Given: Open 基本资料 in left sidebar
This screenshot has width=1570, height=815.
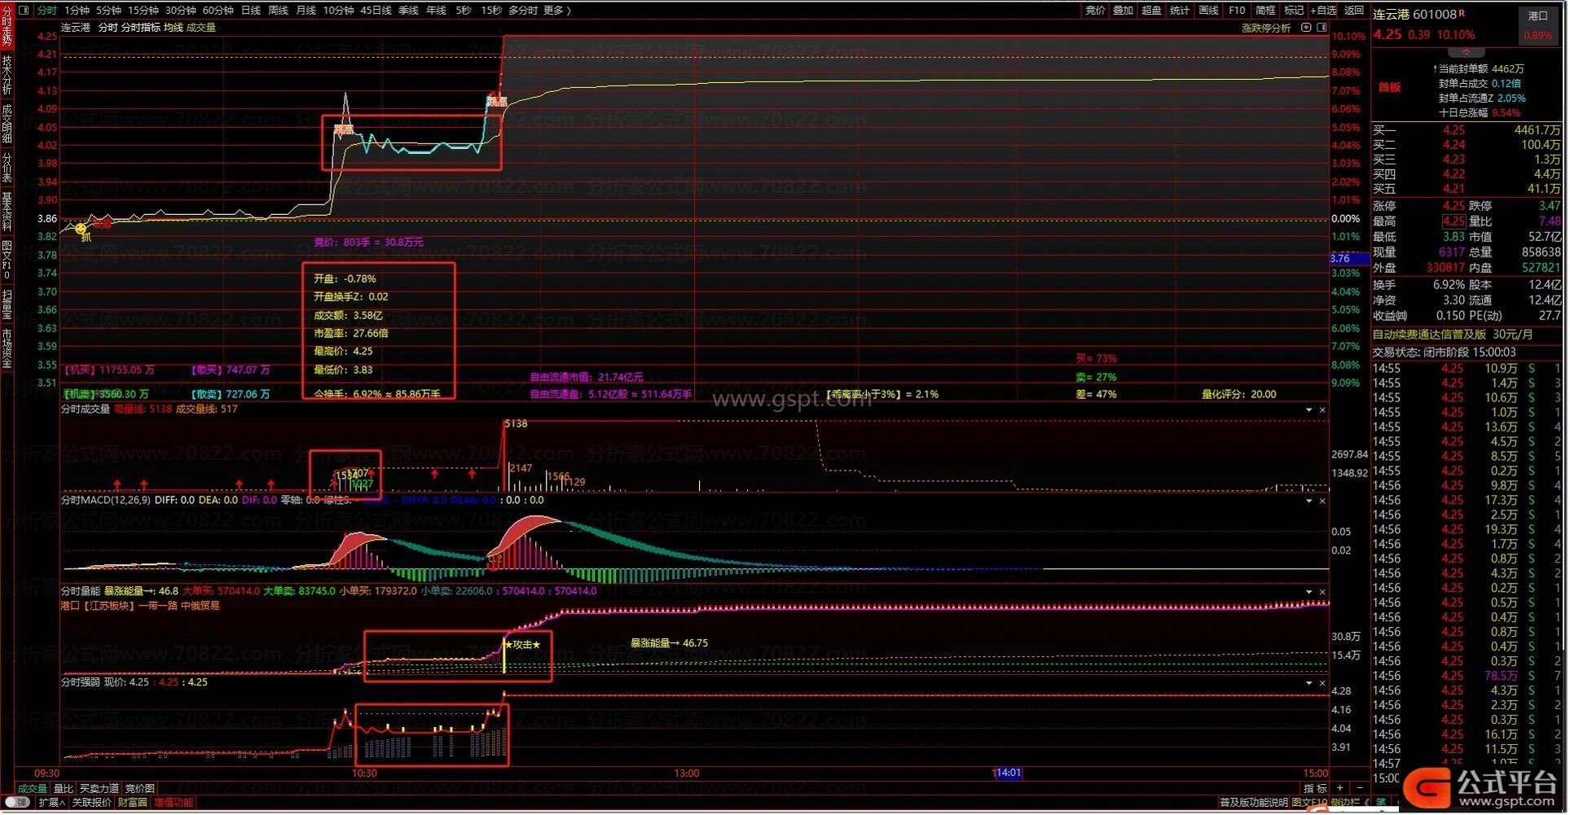Looking at the screenshot, I should click(x=7, y=212).
